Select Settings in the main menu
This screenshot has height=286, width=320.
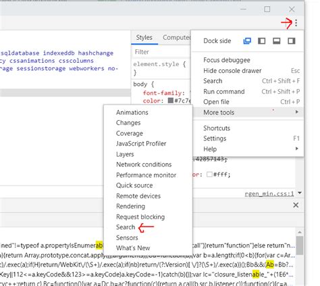point(215,138)
